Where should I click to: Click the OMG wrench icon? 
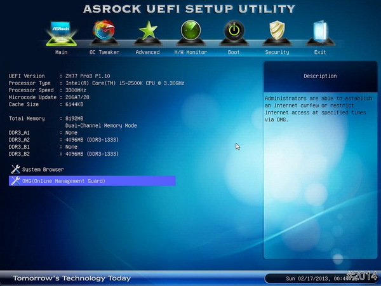pos(15,180)
